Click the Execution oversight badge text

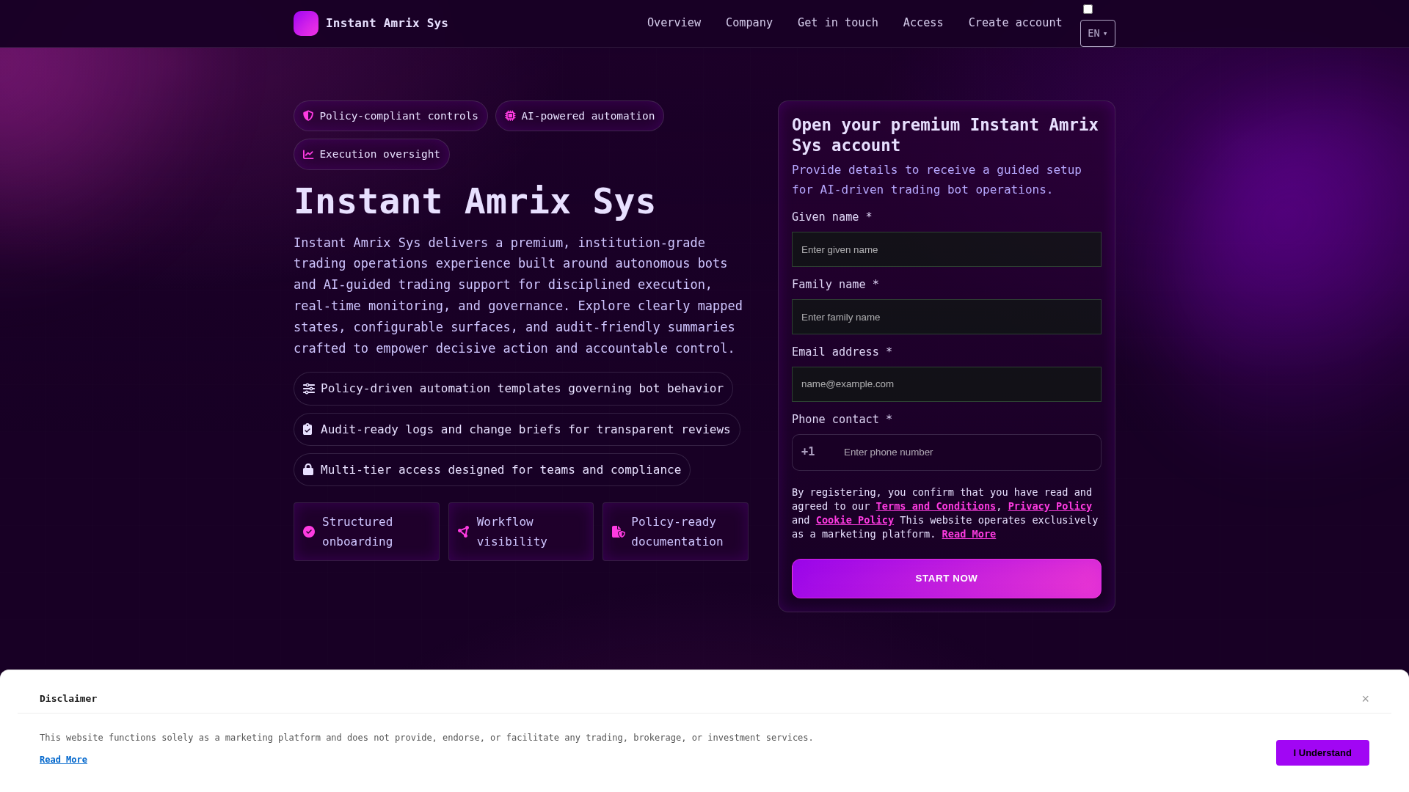(379, 155)
